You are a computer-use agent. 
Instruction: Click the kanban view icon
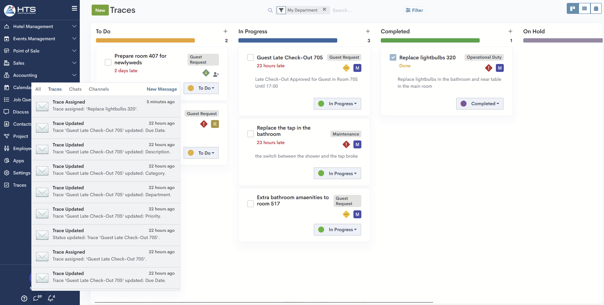click(x=573, y=9)
